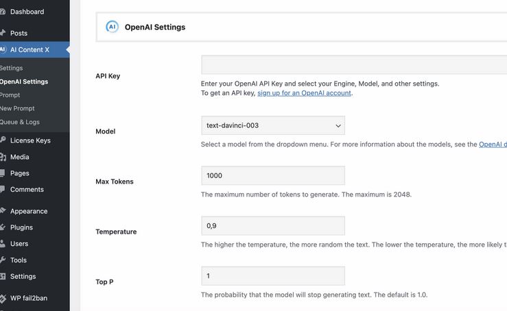The image size is (507, 311).
Task: Open Queue & Logs submenu page
Action: pyautogui.click(x=20, y=122)
